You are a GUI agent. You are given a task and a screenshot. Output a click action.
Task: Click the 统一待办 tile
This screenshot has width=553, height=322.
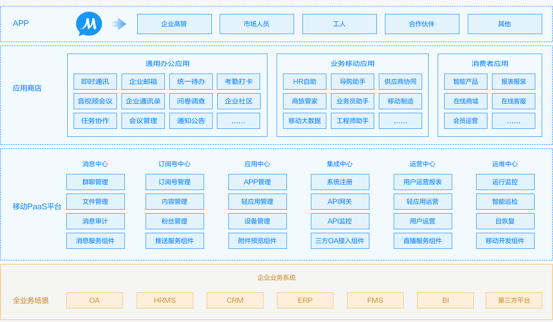pyautogui.click(x=191, y=82)
